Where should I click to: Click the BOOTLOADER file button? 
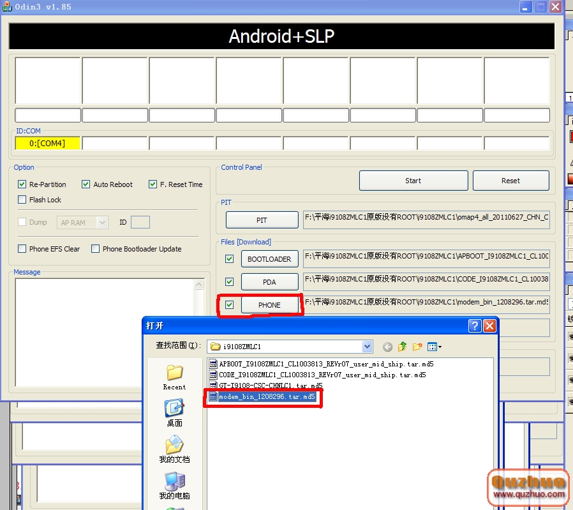[x=270, y=259]
